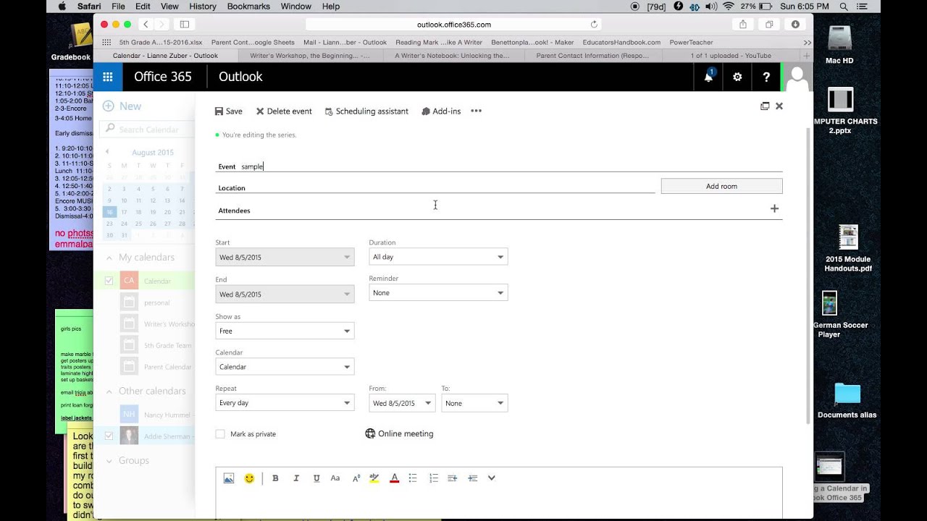Collapse the My calendars section

pos(109,258)
